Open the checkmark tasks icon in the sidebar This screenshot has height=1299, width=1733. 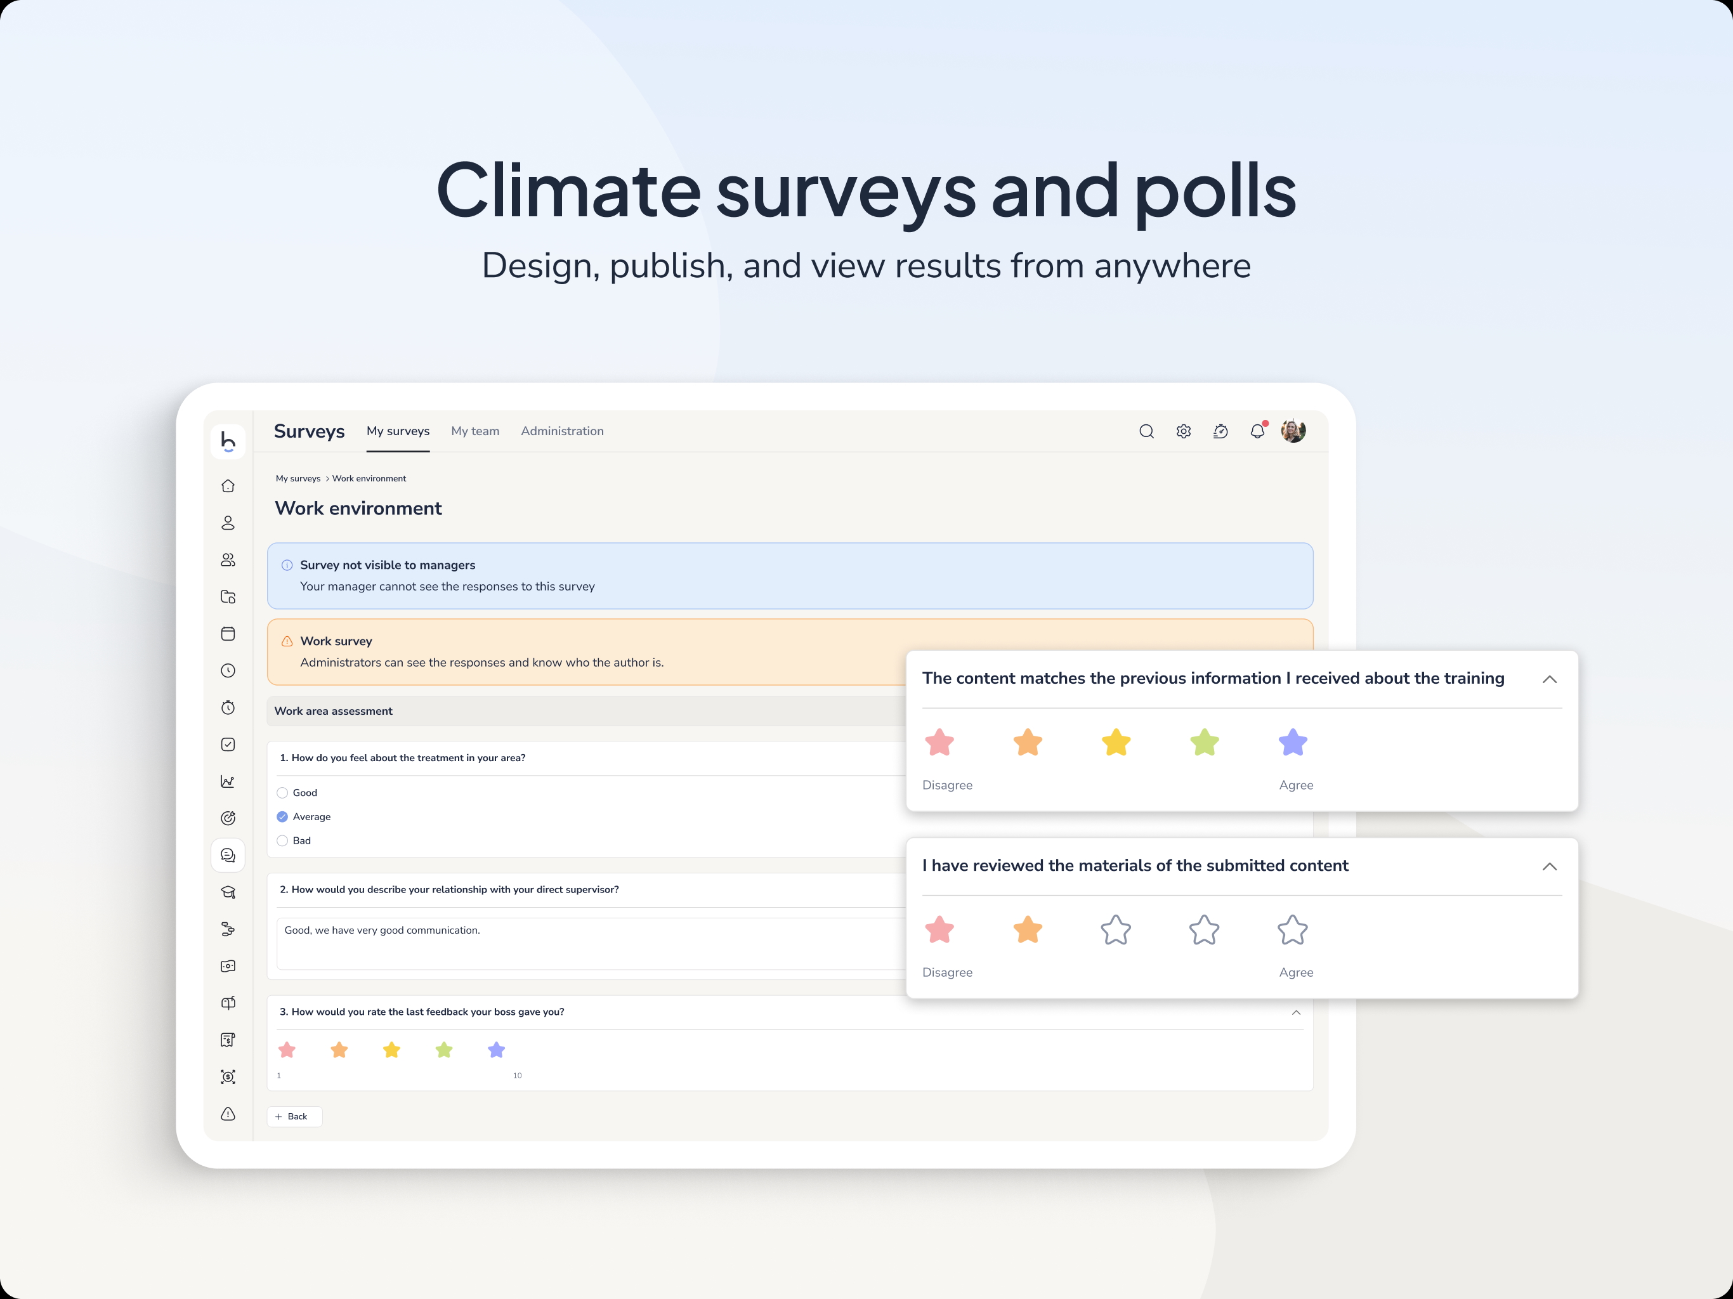228,744
